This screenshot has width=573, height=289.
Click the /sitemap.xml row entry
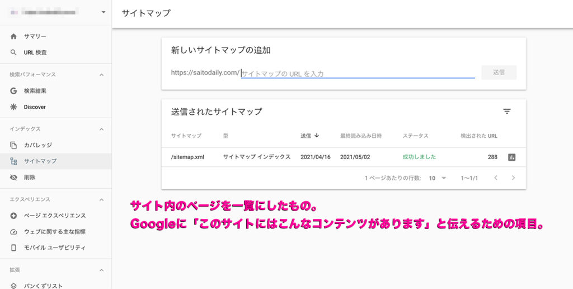tap(187, 157)
